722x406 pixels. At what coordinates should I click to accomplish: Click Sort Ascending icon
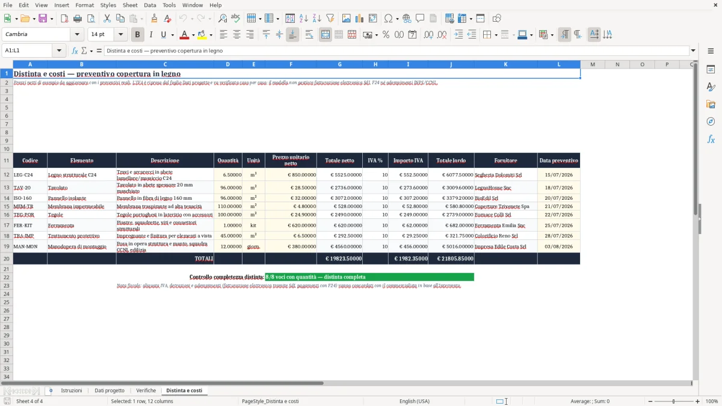pyautogui.click(x=304, y=19)
